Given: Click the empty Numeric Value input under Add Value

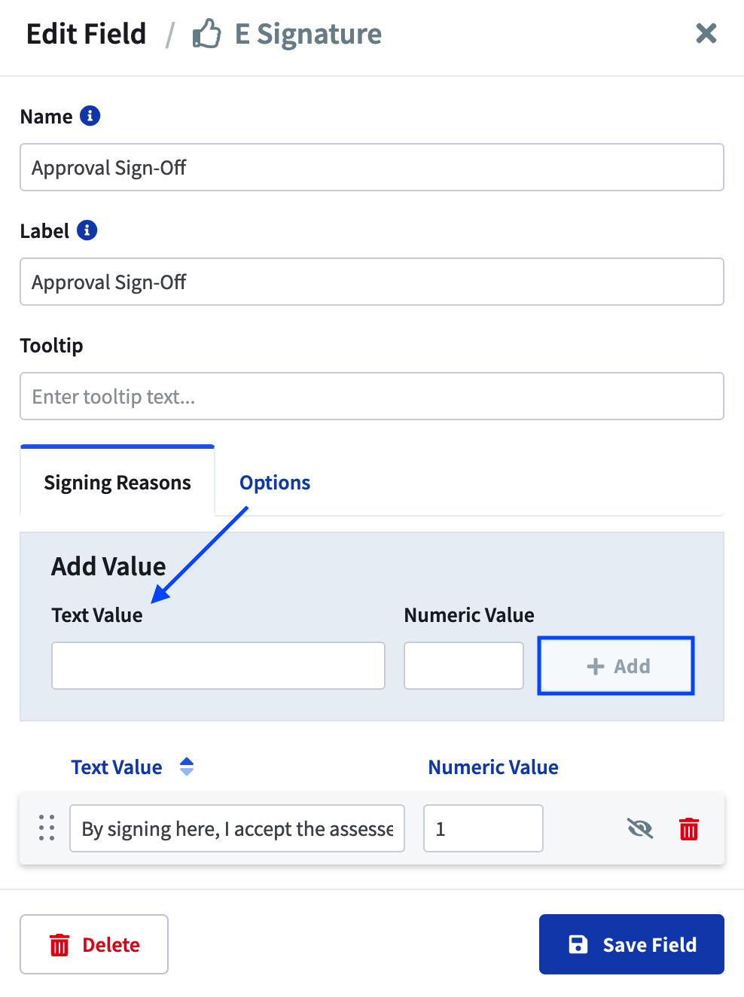Looking at the screenshot, I should (x=464, y=666).
